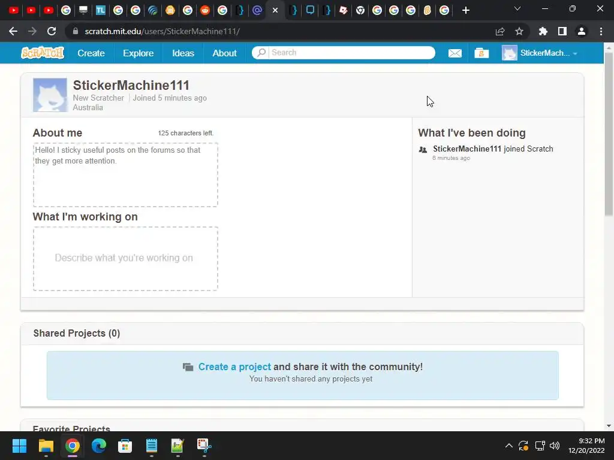Image resolution: width=614 pixels, height=460 pixels.
Task: Go back with the browser back arrow
Action: click(x=13, y=31)
